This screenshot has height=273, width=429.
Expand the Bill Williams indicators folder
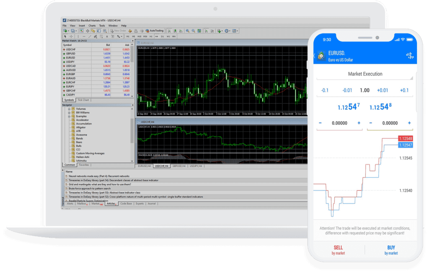point(69,112)
